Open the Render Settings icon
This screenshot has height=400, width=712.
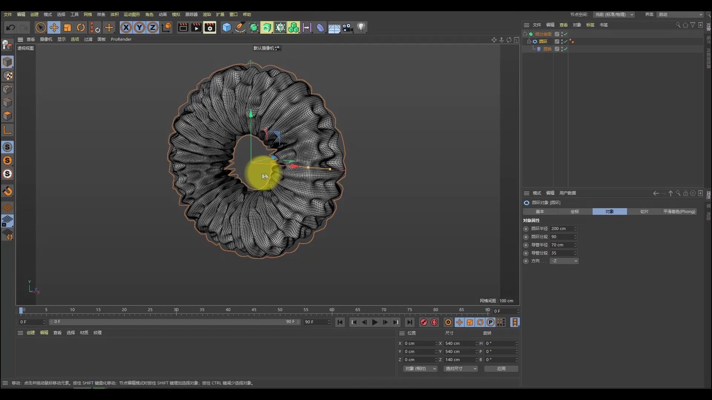click(x=210, y=27)
